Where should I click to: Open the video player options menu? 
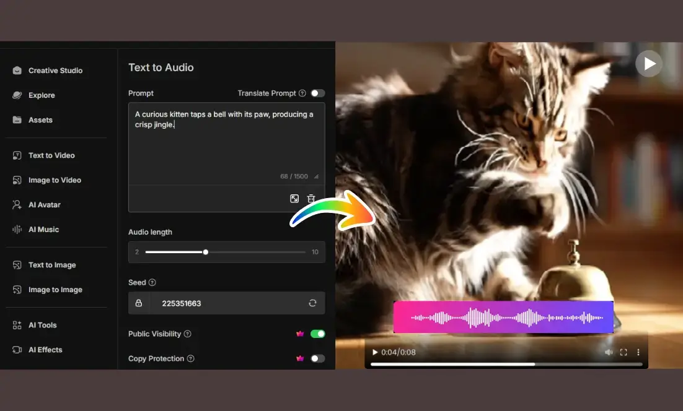click(x=639, y=352)
